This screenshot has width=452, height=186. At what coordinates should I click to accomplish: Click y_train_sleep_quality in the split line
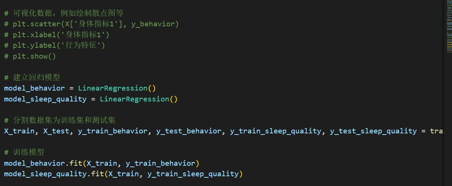[276, 131]
